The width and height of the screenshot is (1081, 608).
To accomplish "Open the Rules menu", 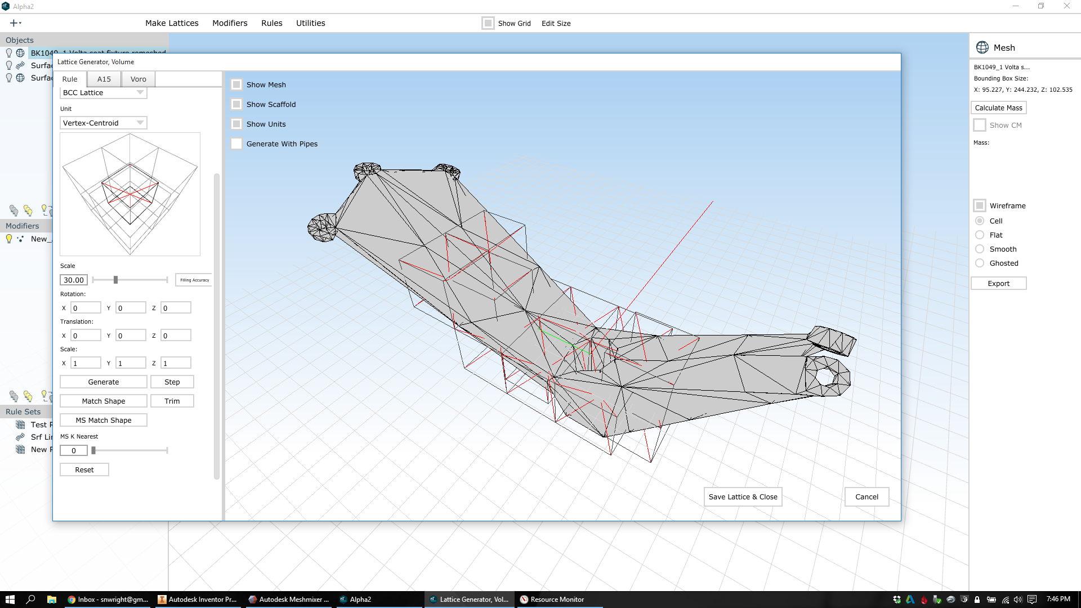I will click(272, 23).
